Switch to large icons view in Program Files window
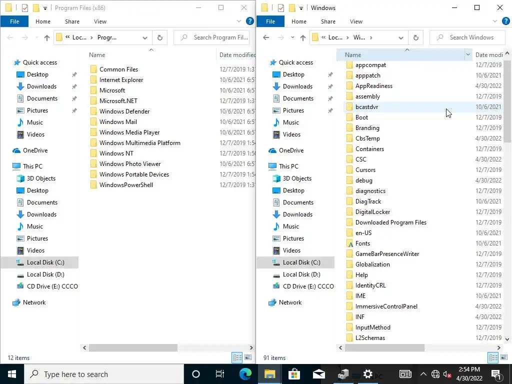The image size is (512, 384). coord(248,357)
